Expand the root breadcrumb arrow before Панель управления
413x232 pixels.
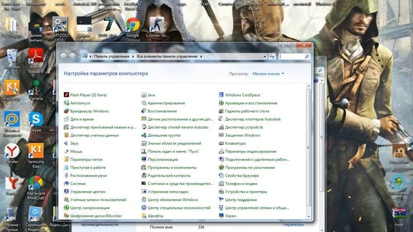point(90,57)
